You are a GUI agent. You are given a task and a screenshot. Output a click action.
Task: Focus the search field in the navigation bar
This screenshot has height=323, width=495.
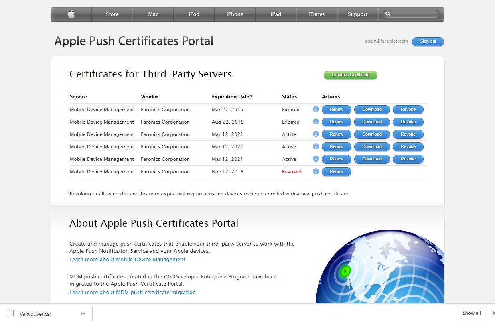point(411,14)
